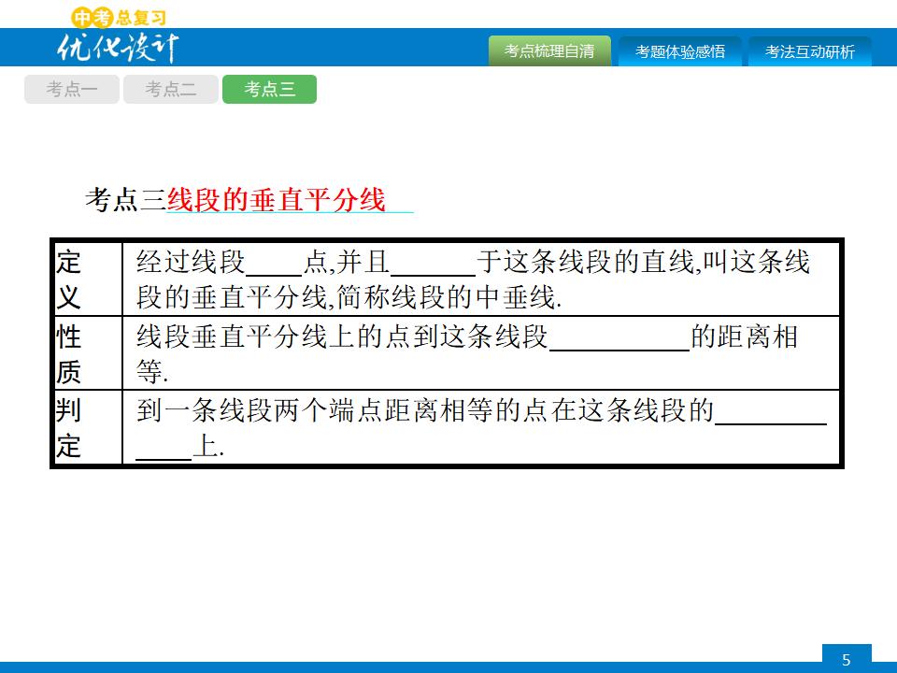Switch to the 考法互动研析 tab

[x=810, y=51]
